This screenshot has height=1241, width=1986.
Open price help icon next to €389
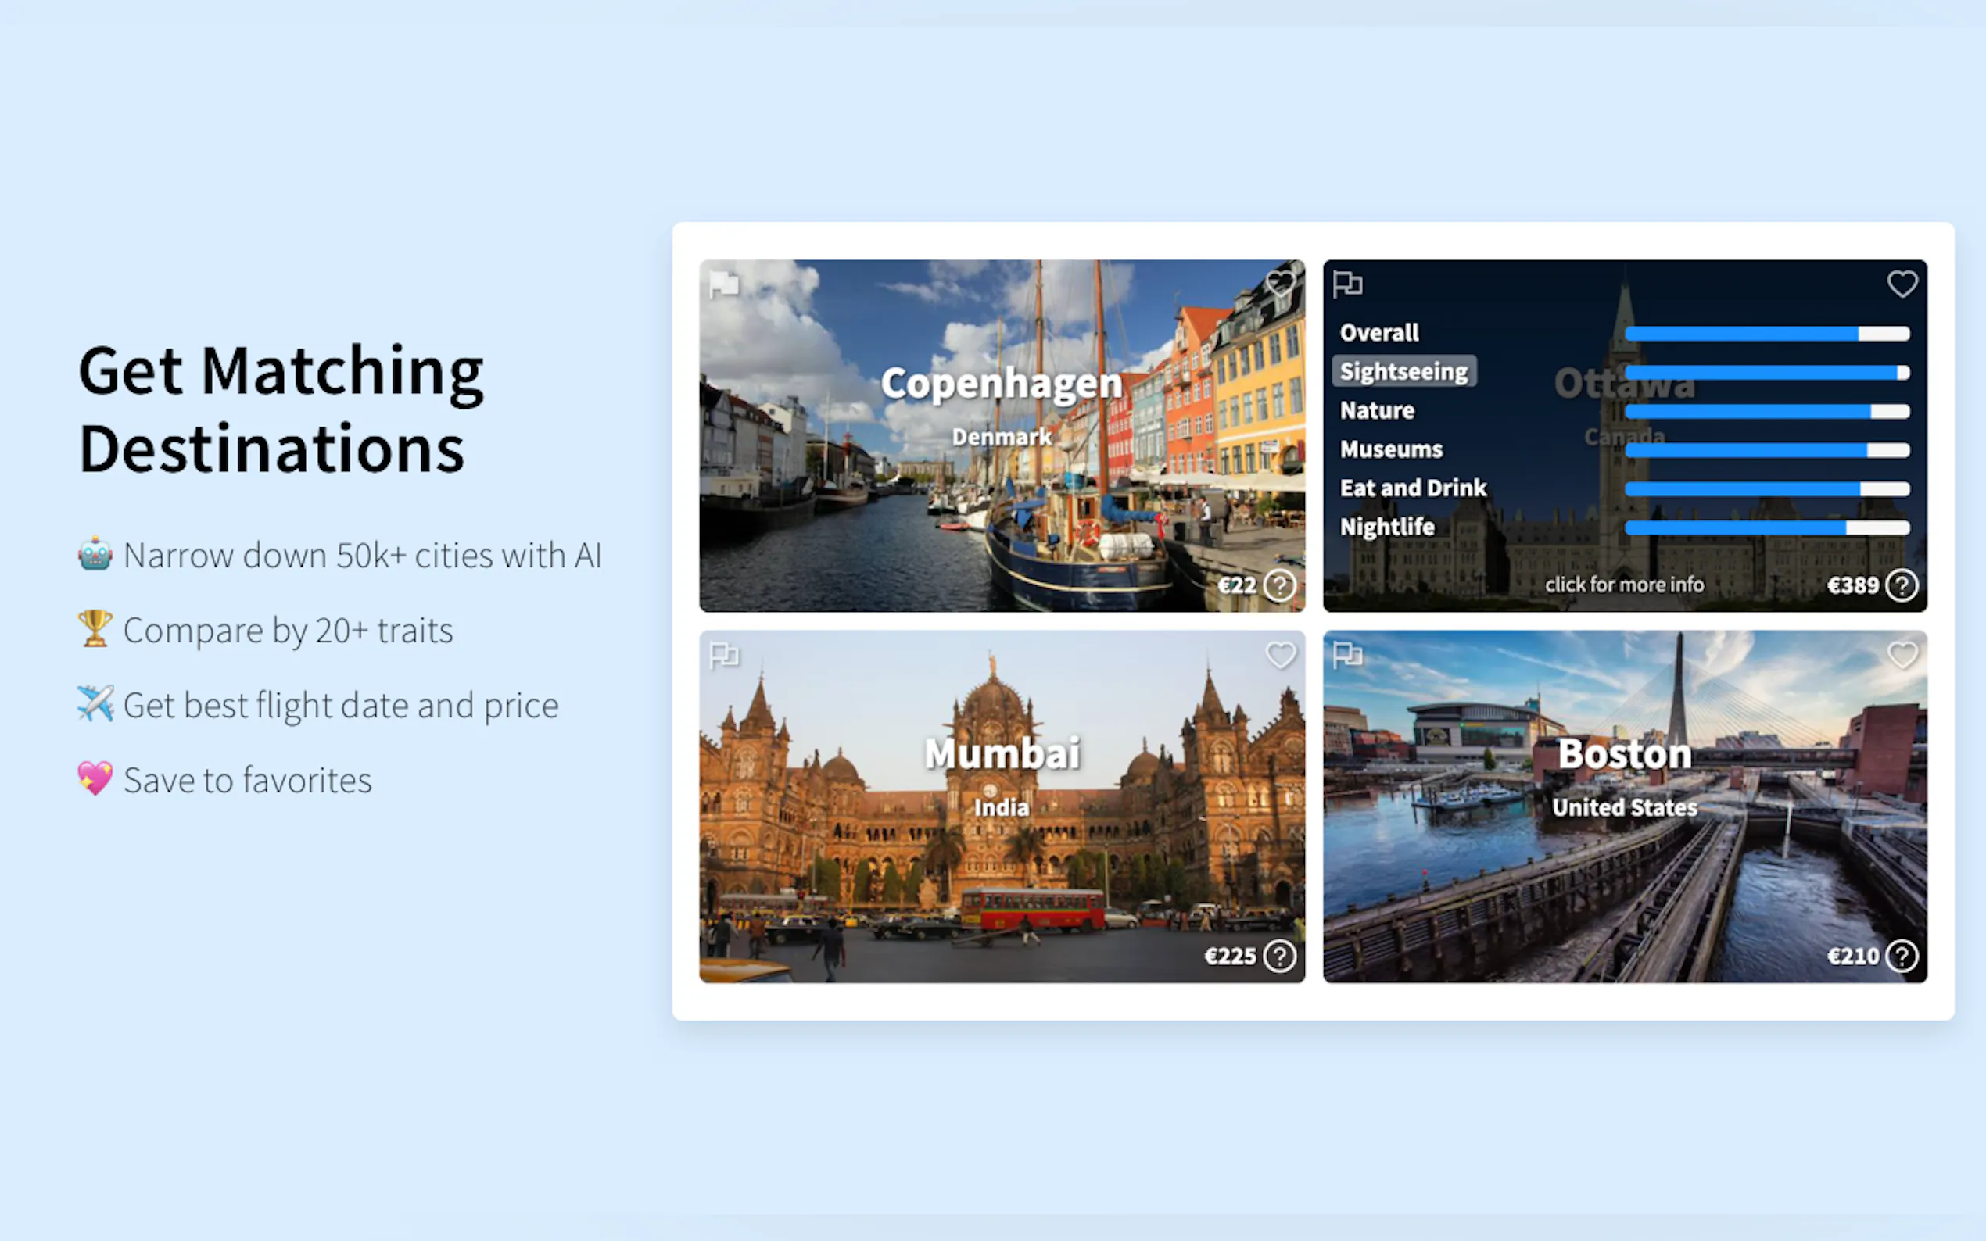[1902, 585]
